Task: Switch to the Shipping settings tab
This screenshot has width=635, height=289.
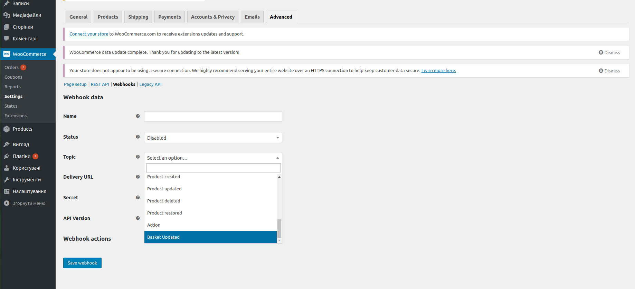Action: [138, 17]
